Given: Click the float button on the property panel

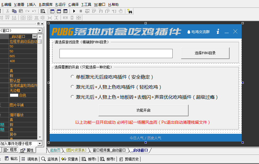Looking at the screenshot, I should (38, 24).
